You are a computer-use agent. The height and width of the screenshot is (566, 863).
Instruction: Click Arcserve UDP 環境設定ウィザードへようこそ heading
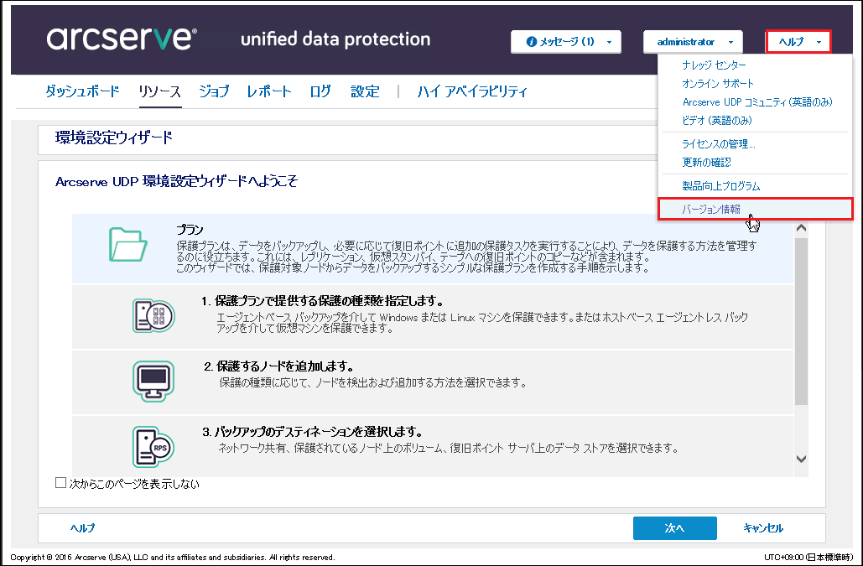(176, 181)
